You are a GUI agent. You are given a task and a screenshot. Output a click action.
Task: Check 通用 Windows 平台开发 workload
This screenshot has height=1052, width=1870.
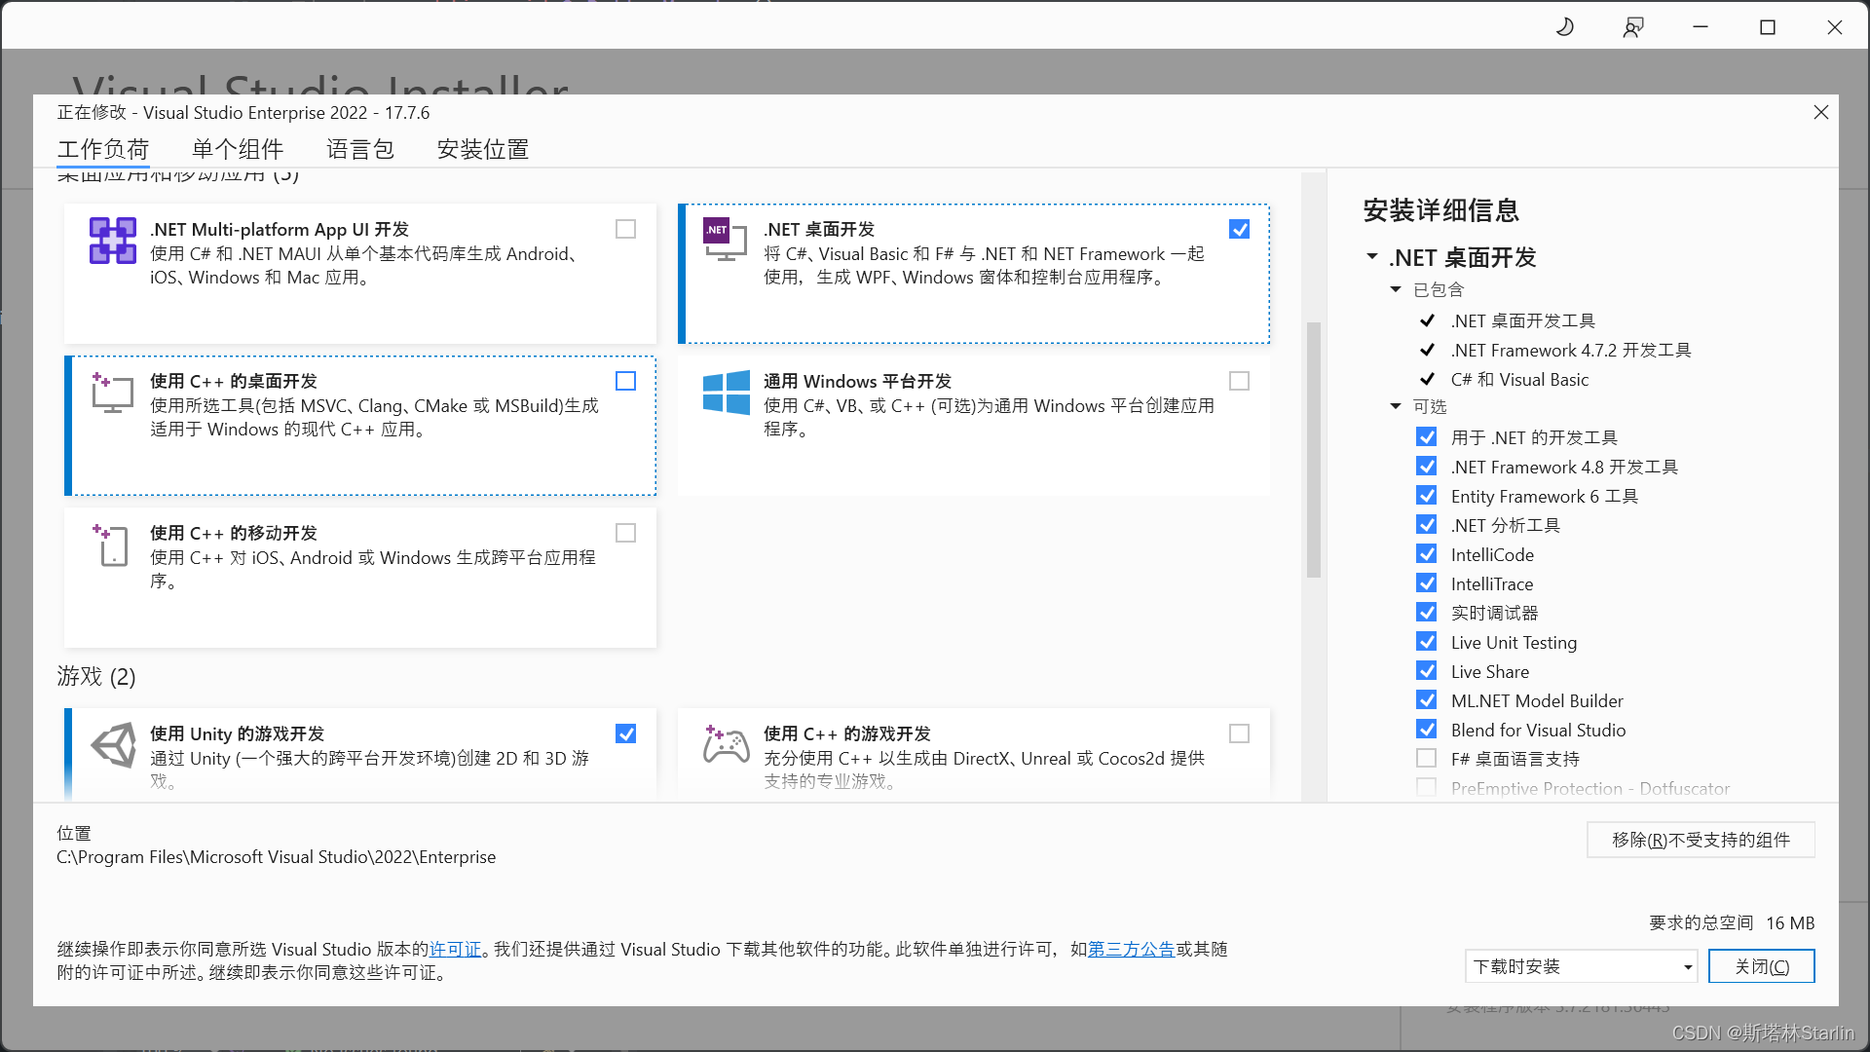pos(1240,381)
